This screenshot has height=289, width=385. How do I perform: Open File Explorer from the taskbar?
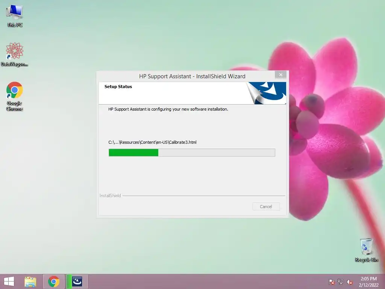pos(30,281)
